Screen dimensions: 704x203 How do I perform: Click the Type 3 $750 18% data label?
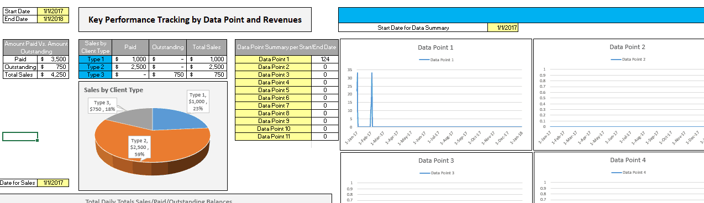coord(102,106)
